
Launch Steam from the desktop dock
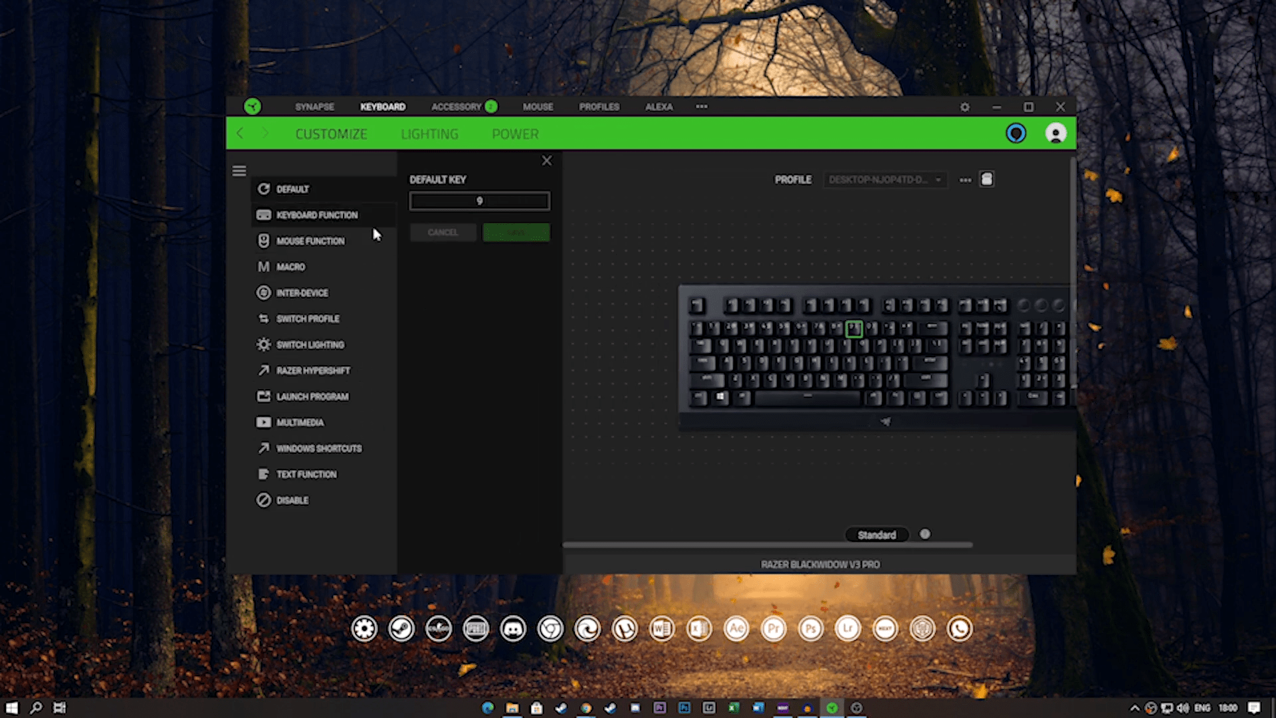coord(401,628)
